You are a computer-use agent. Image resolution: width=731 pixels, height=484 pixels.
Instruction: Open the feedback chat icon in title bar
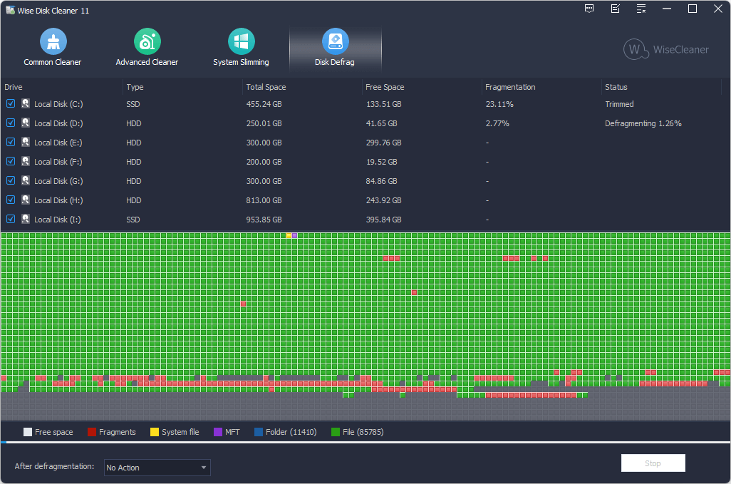point(589,9)
